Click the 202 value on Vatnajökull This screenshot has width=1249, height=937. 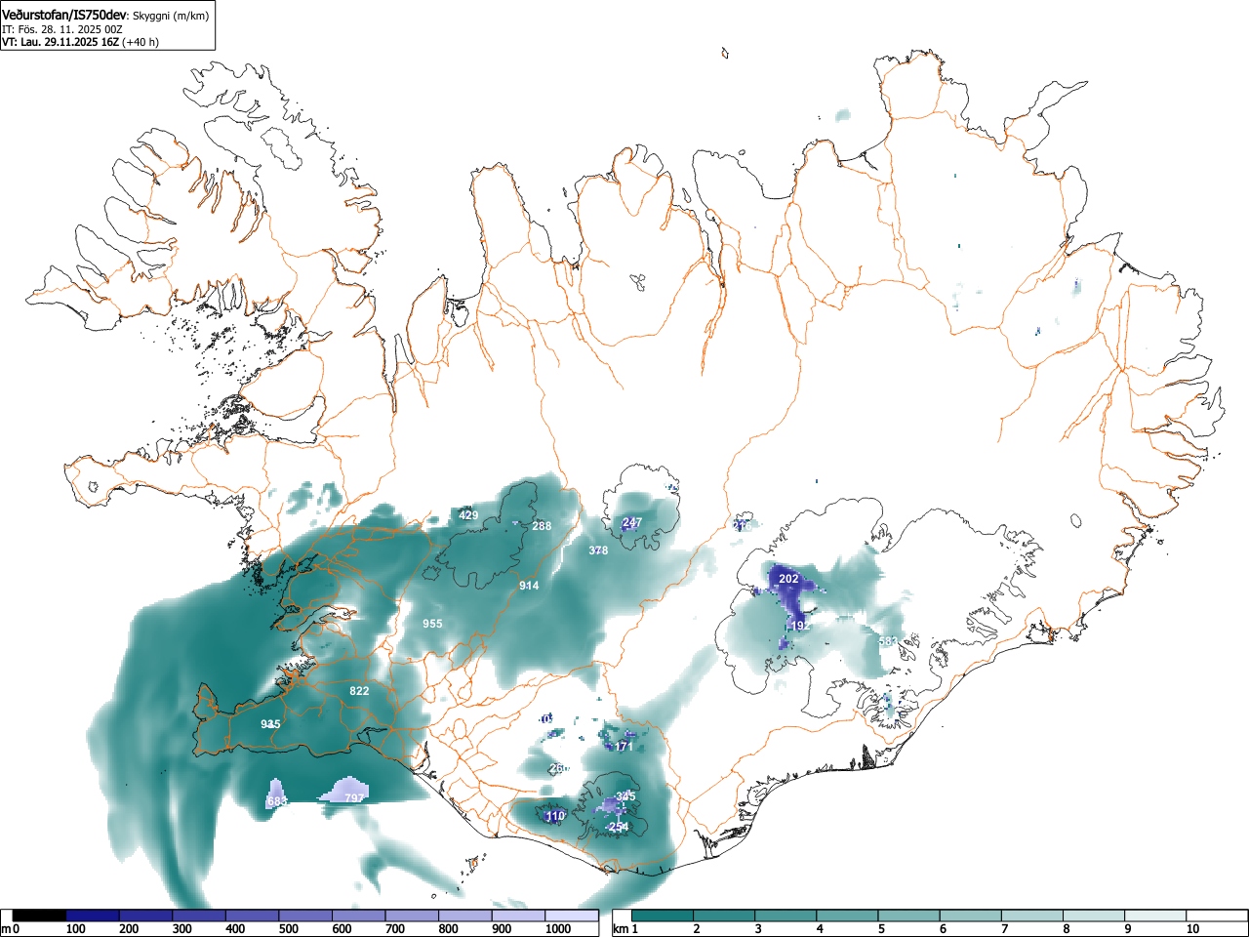pos(788,579)
